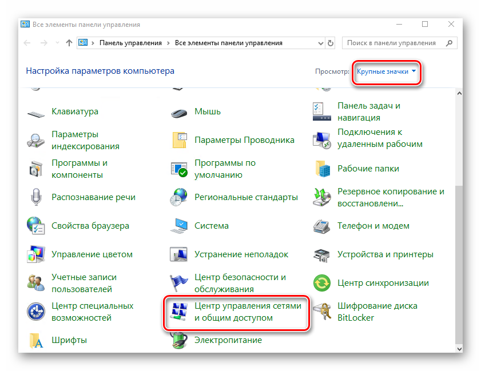Click the search magnifier icon
The width and height of the screenshot is (481, 371).
(x=449, y=43)
